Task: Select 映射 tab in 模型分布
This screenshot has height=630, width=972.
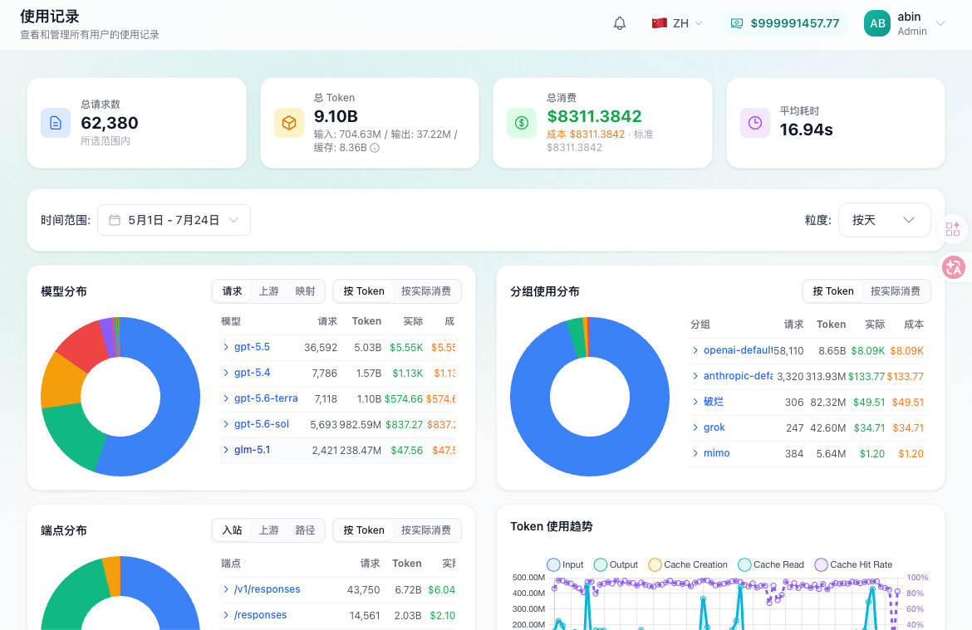Action: pyautogui.click(x=305, y=291)
